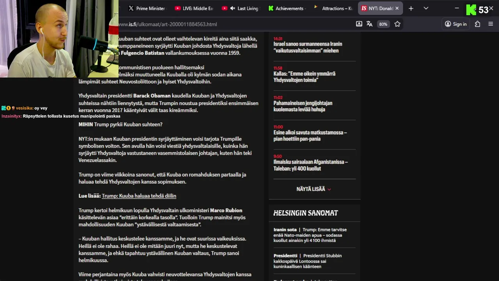This screenshot has width=499, height=281.
Task: Open the 'Iranin sota' Trump Nato article
Action: [310, 235]
